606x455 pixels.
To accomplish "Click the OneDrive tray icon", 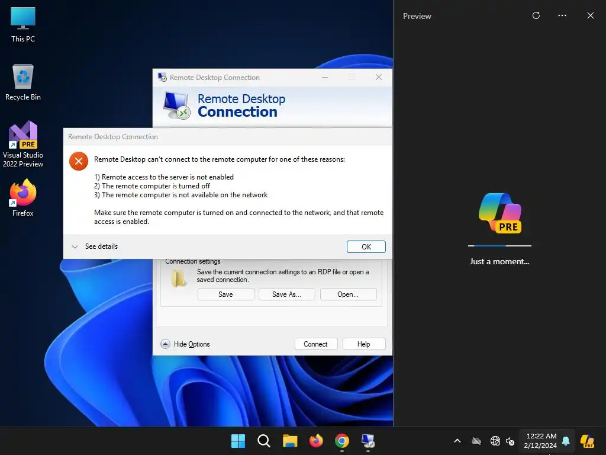I will pos(476,441).
